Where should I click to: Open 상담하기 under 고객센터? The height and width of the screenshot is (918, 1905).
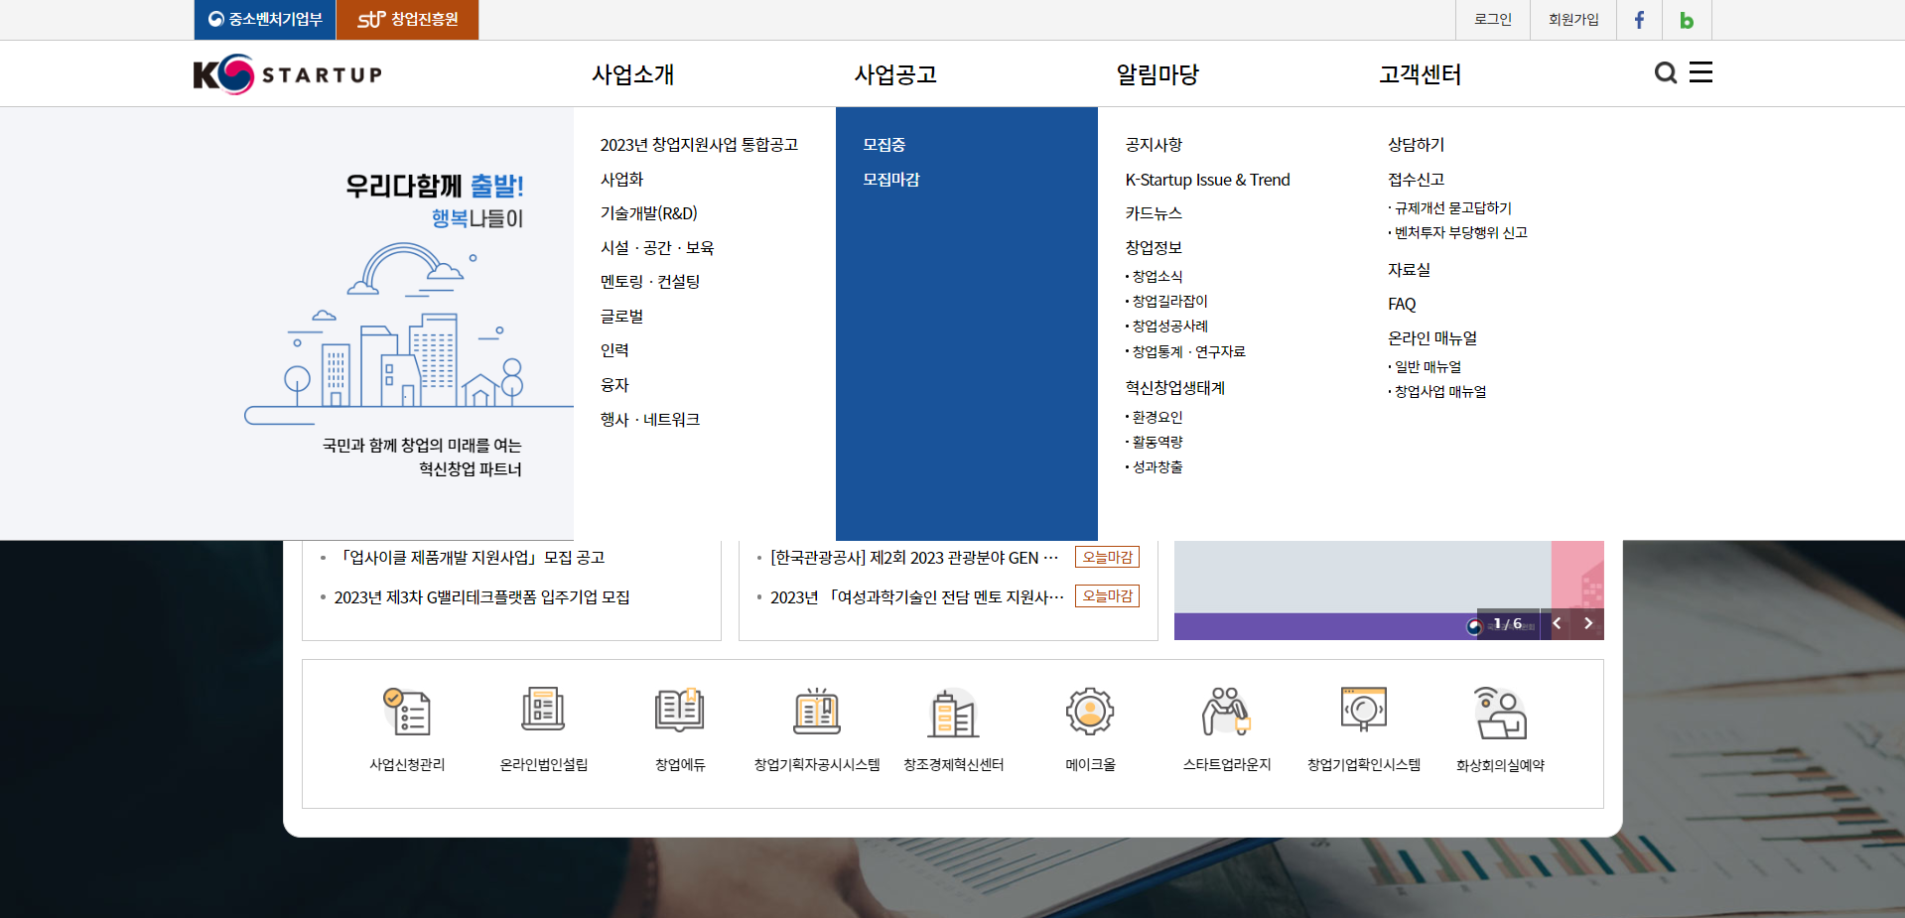[x=1416, y=145]
